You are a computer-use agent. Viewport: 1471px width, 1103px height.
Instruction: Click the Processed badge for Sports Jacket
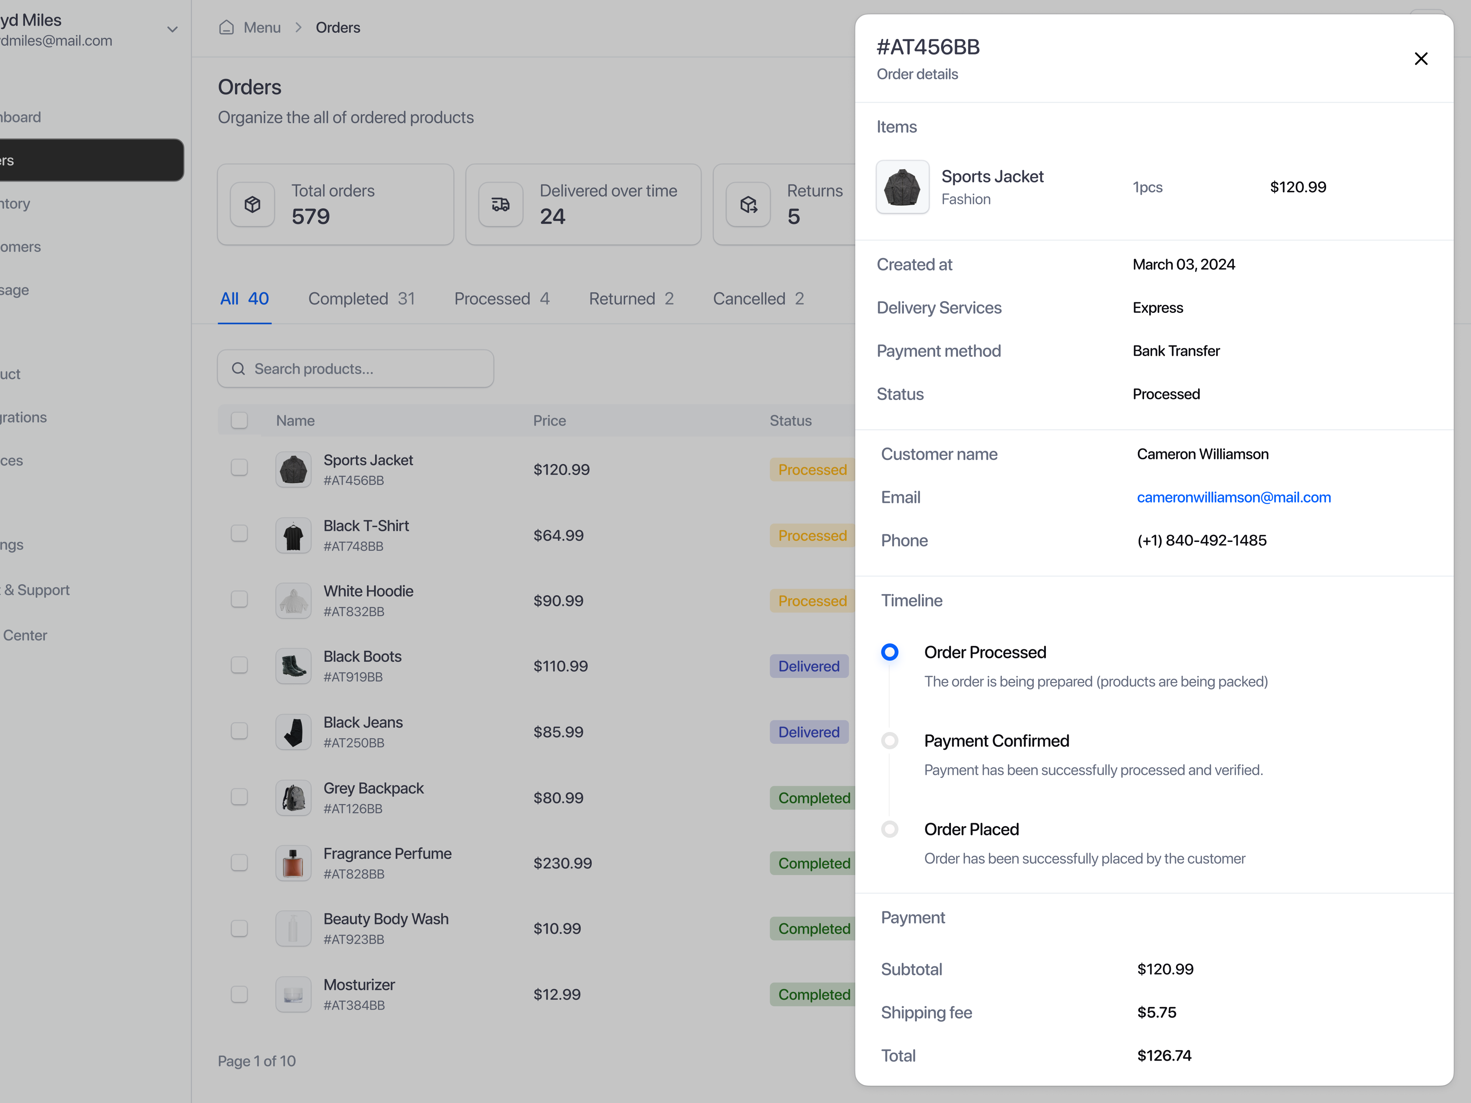pyautogui.click(x=812, y=470)
